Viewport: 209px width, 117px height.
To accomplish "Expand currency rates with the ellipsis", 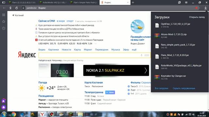I will (95, 44).
